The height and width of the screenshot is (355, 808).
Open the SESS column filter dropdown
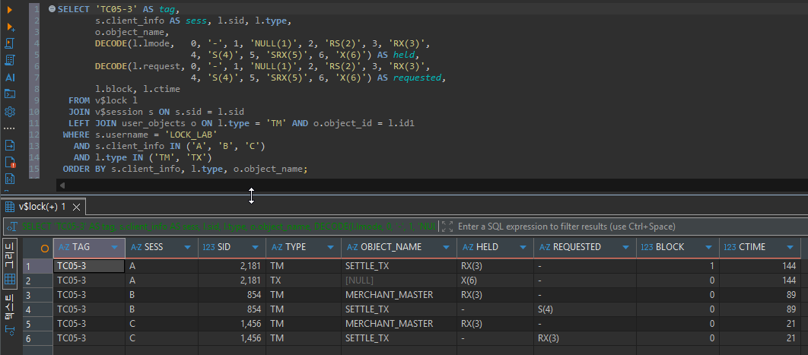click(188, 248)
